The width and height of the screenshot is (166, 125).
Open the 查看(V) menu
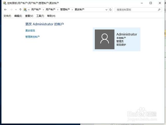29,16
